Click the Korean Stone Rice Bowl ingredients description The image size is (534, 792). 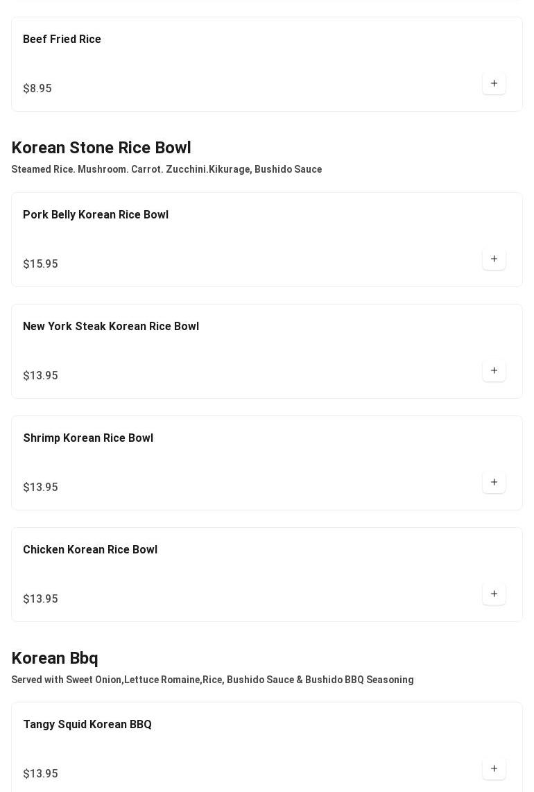coord(166,169)
